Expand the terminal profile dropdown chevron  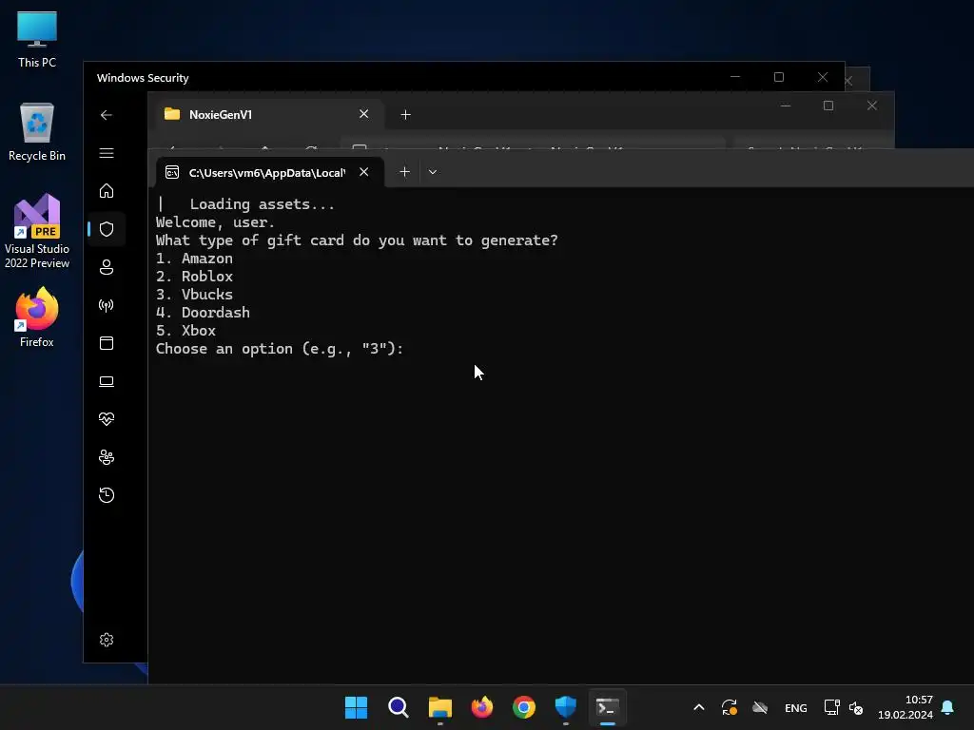tap(433, 172)
